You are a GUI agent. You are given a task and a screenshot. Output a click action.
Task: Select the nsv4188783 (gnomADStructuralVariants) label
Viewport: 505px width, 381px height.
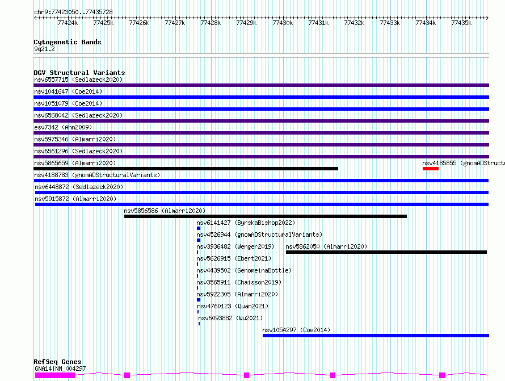click(97, 175)
